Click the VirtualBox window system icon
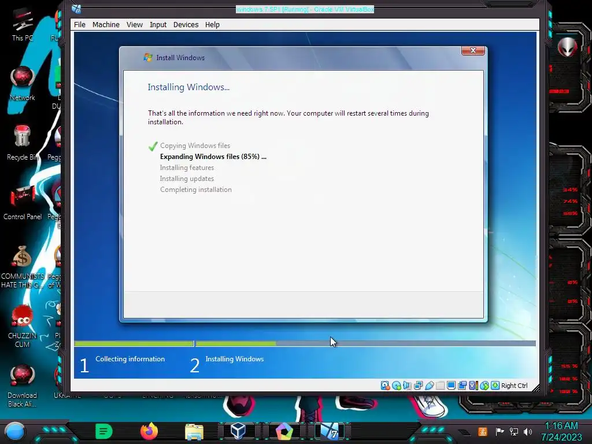Image resolution: width=592 pixels, height=444 pixels. click(76, 9)
